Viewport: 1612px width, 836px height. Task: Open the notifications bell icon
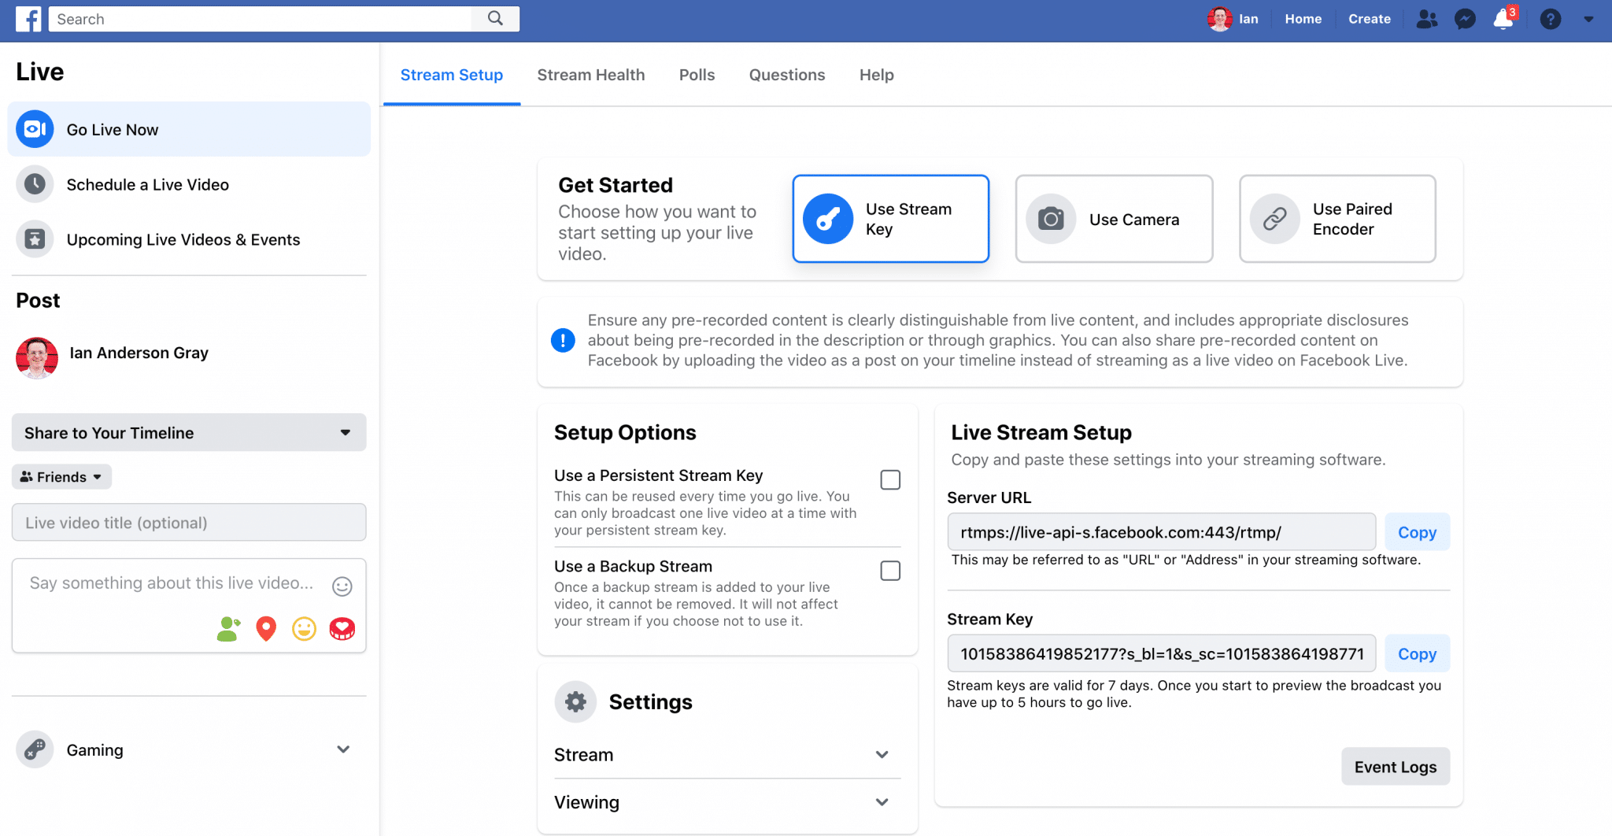(1503, 19)
